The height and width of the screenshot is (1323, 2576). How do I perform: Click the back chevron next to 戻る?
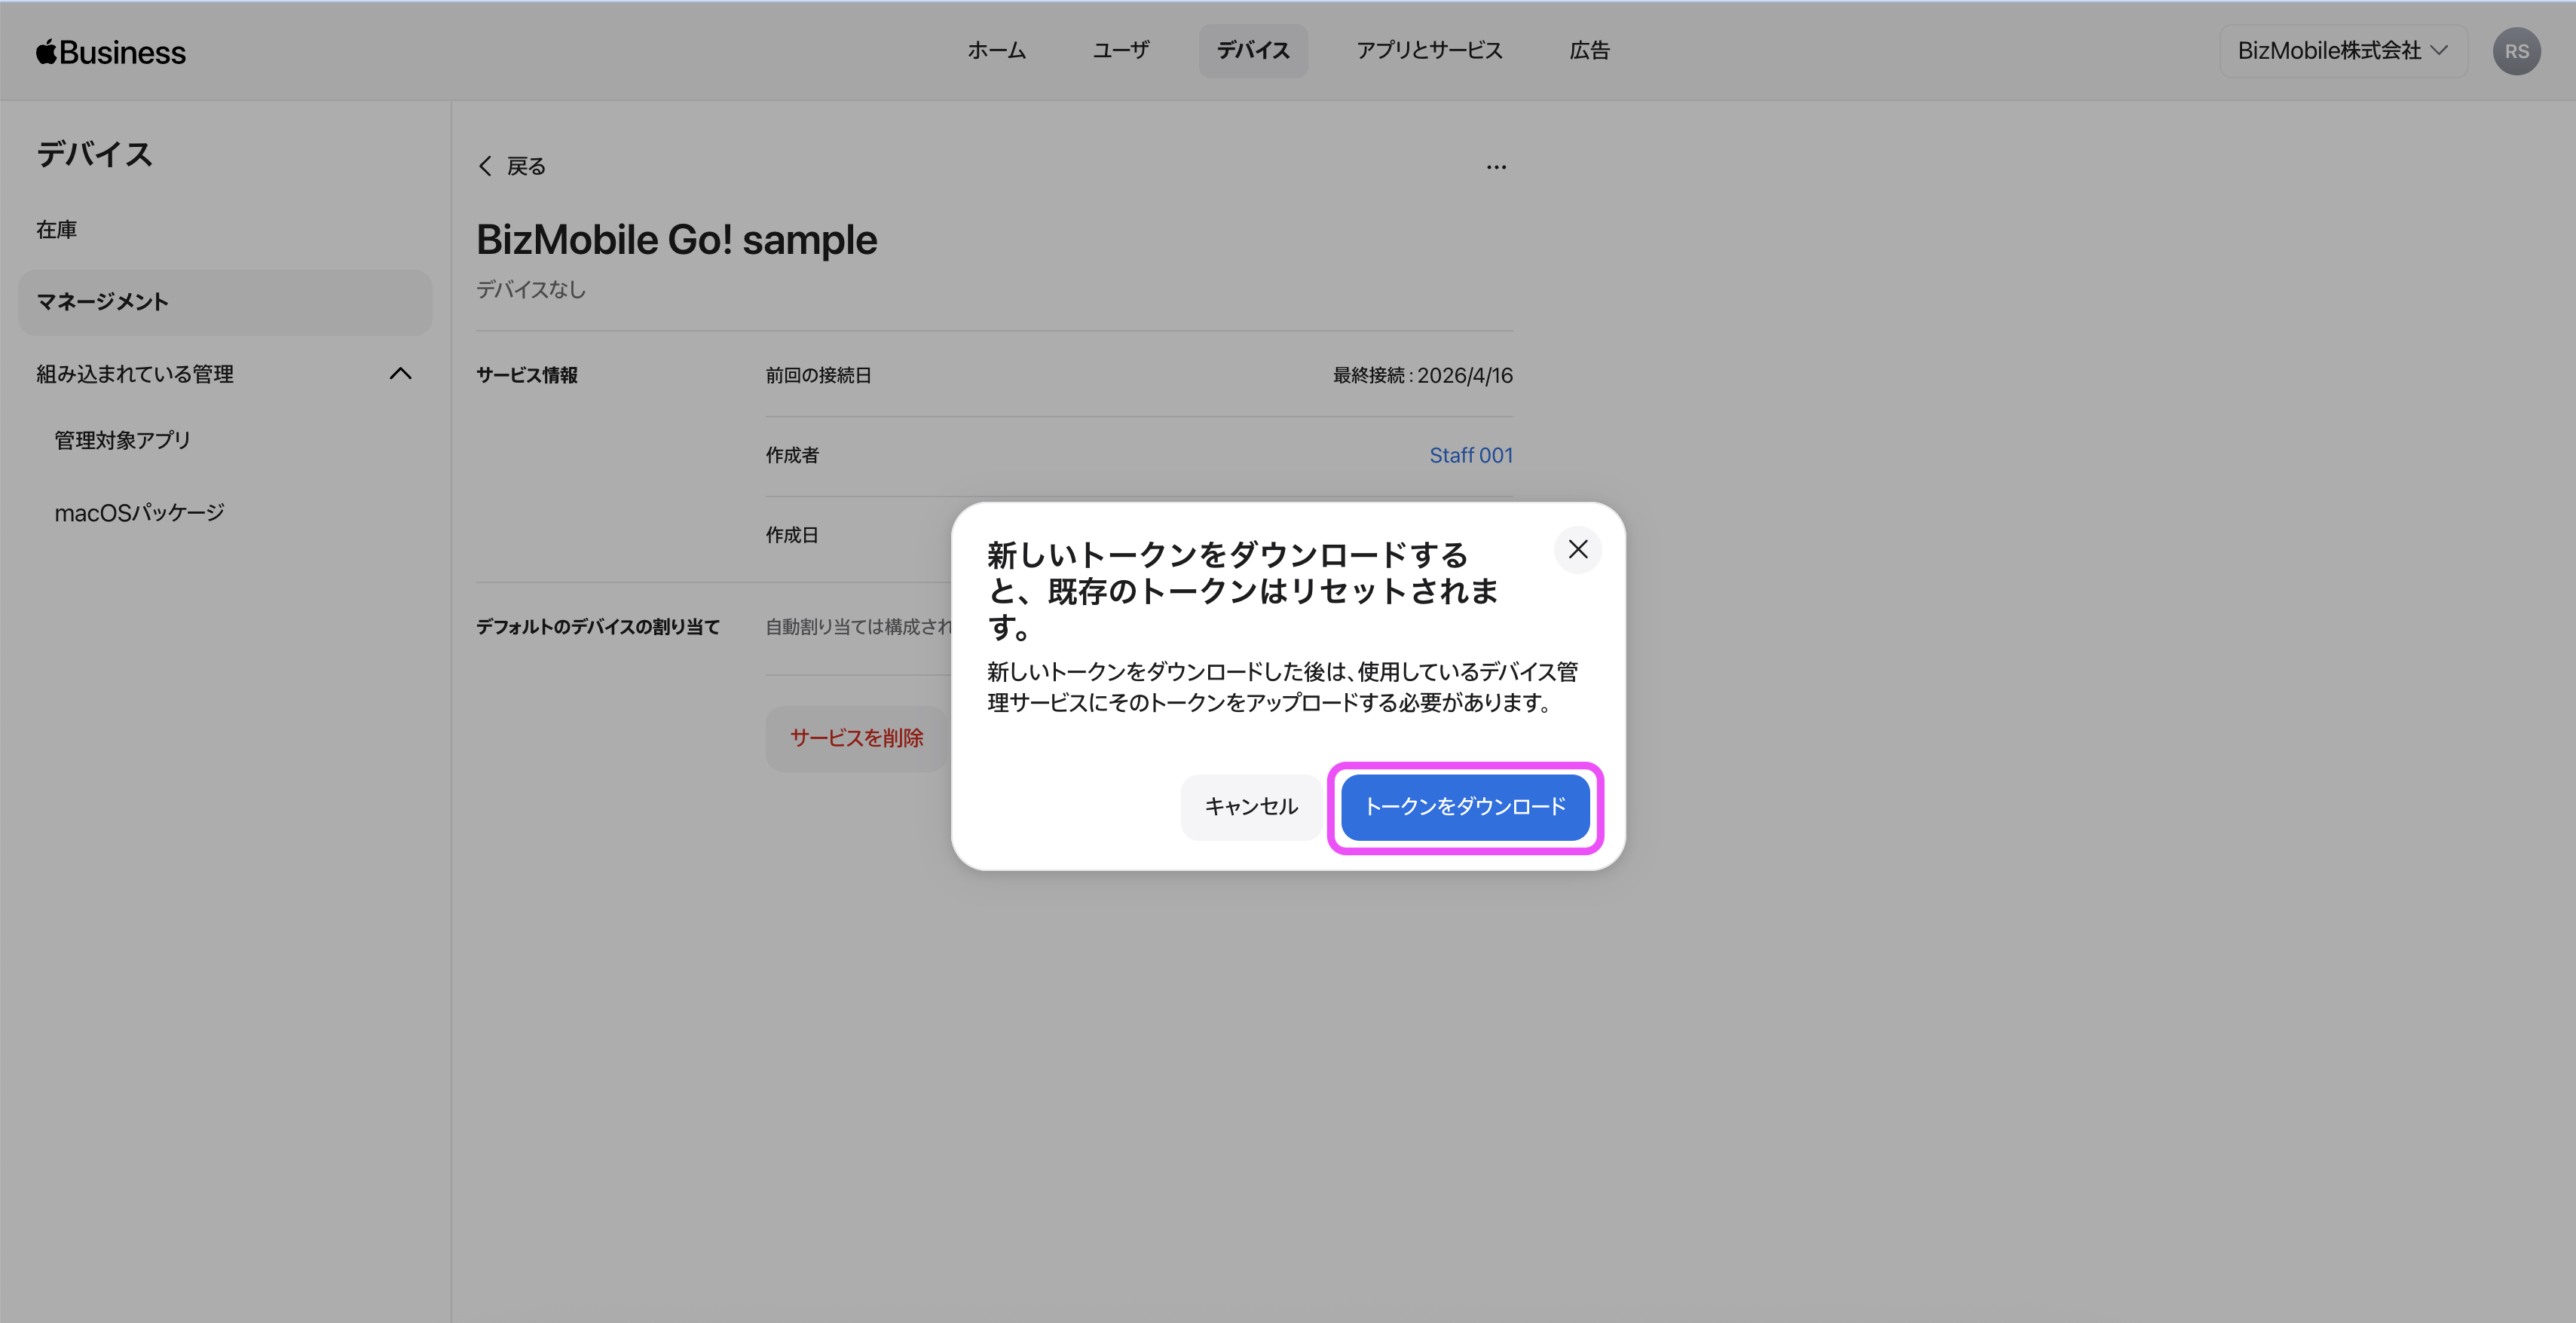[x=486, y=166]
